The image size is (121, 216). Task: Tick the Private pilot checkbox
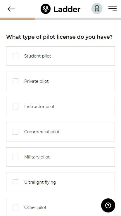[15, 81]
